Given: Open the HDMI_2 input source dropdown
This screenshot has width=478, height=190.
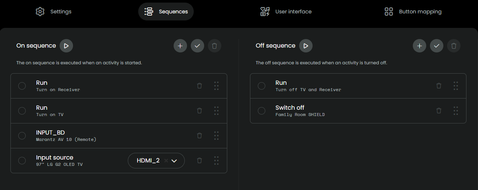Looking at the screenshot, I should (156, 161).
